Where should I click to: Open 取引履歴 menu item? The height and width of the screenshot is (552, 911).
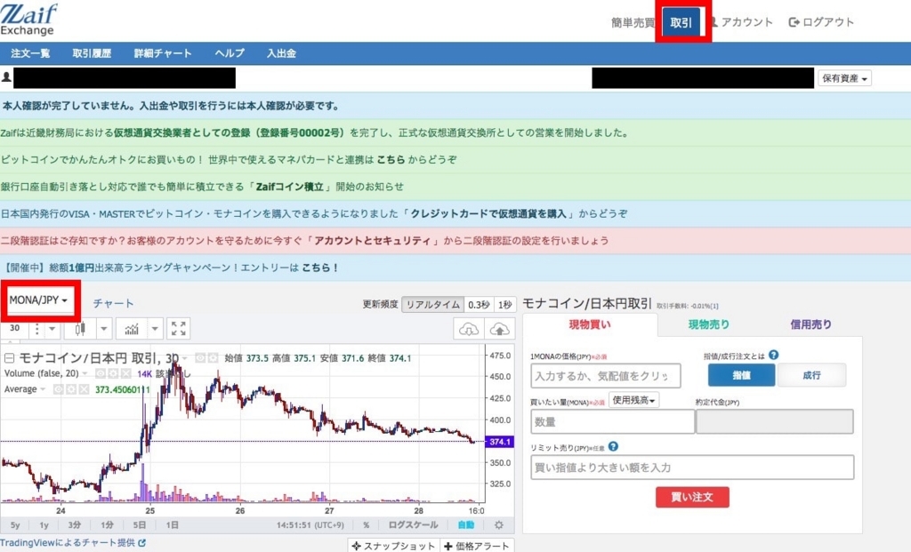(x=92, y=53)
